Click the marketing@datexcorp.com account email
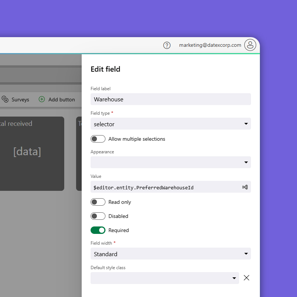The width and height of the screenshot is (297, 297). coord(210,45)
